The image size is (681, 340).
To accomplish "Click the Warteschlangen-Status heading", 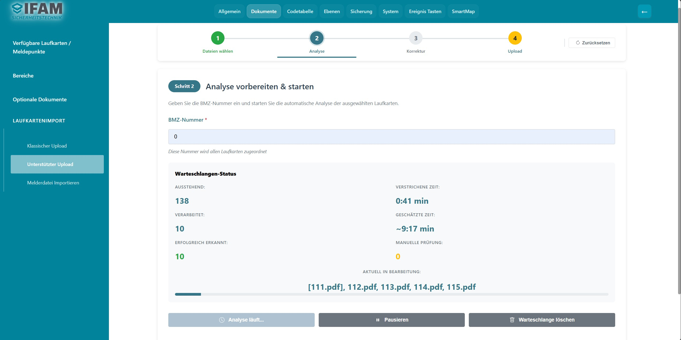I will [206, 174].
